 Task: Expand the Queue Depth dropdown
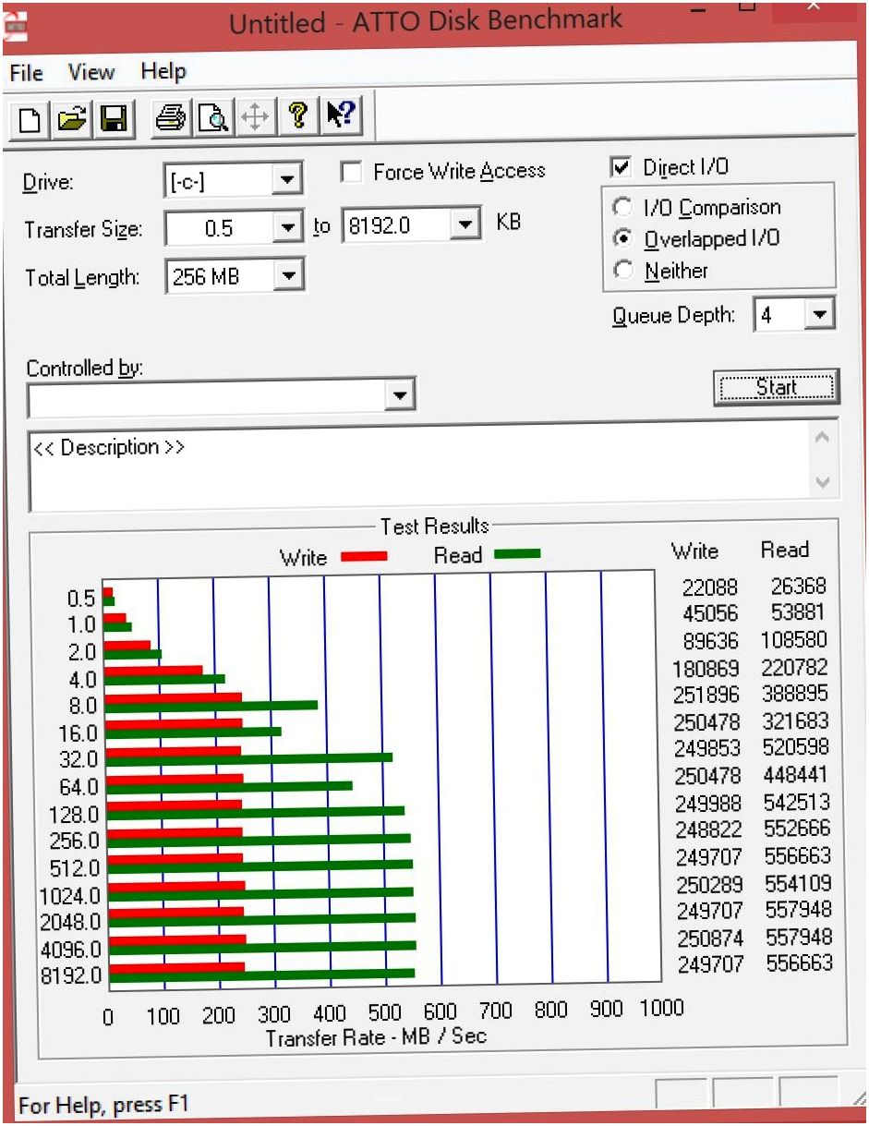click(819, 315)
